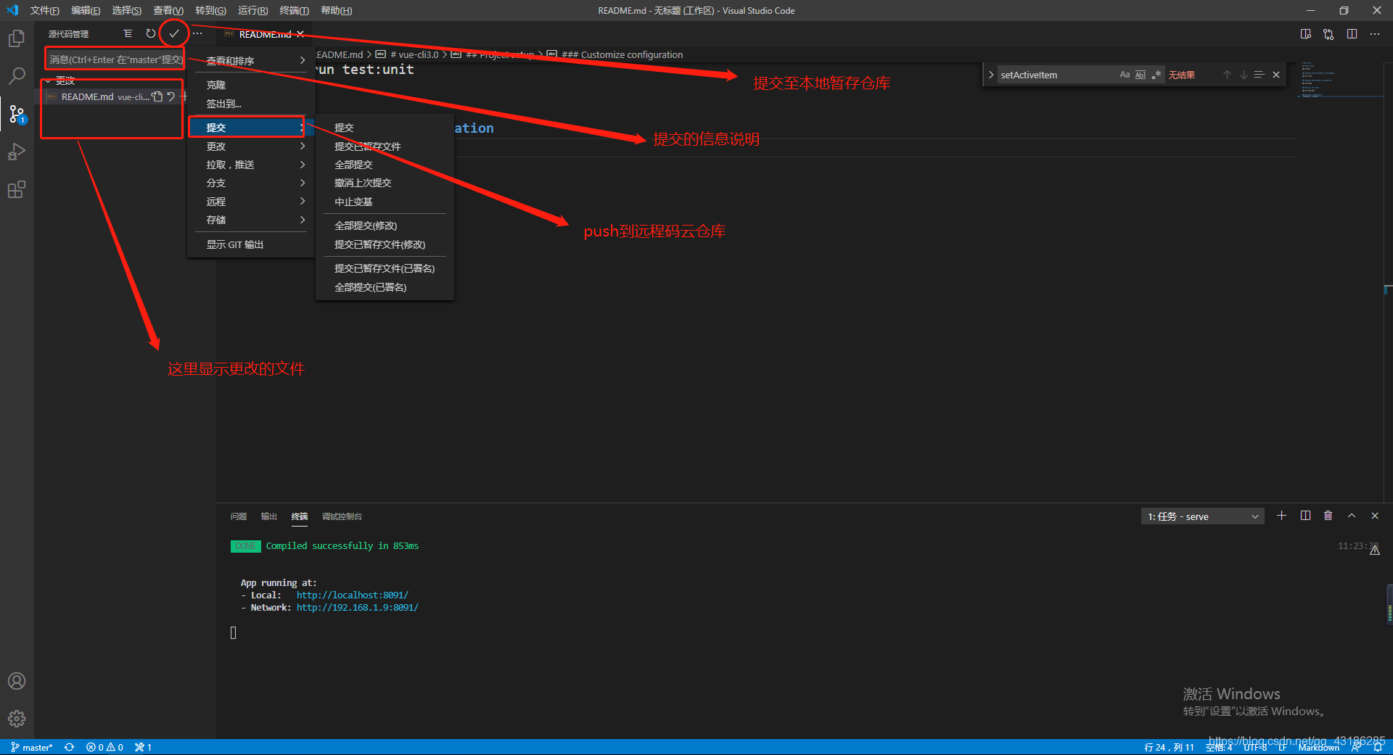Image resolution: width=1393 pixels, height=755 pixels.
Task: Open Markdown preview to the side
Action: pyautogui.click(x=1306, y=34)
